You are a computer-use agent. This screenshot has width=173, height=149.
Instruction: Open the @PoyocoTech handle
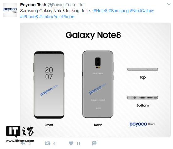tap(61, 5)
